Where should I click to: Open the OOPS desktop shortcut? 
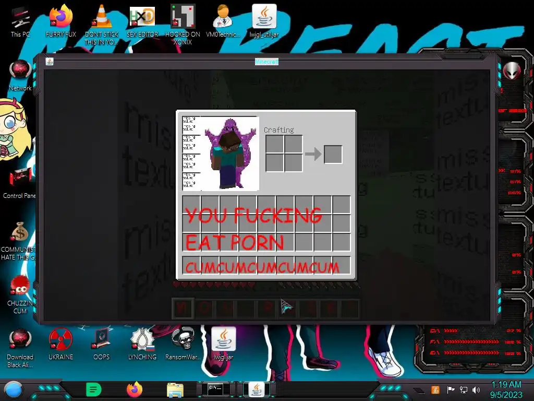[102, 345]
